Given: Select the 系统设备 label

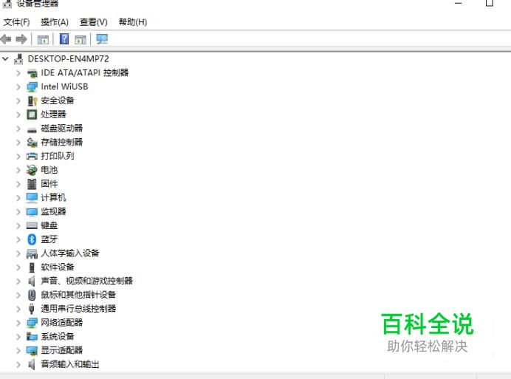Looking at the screenshot, I should [x=58, y=337].
